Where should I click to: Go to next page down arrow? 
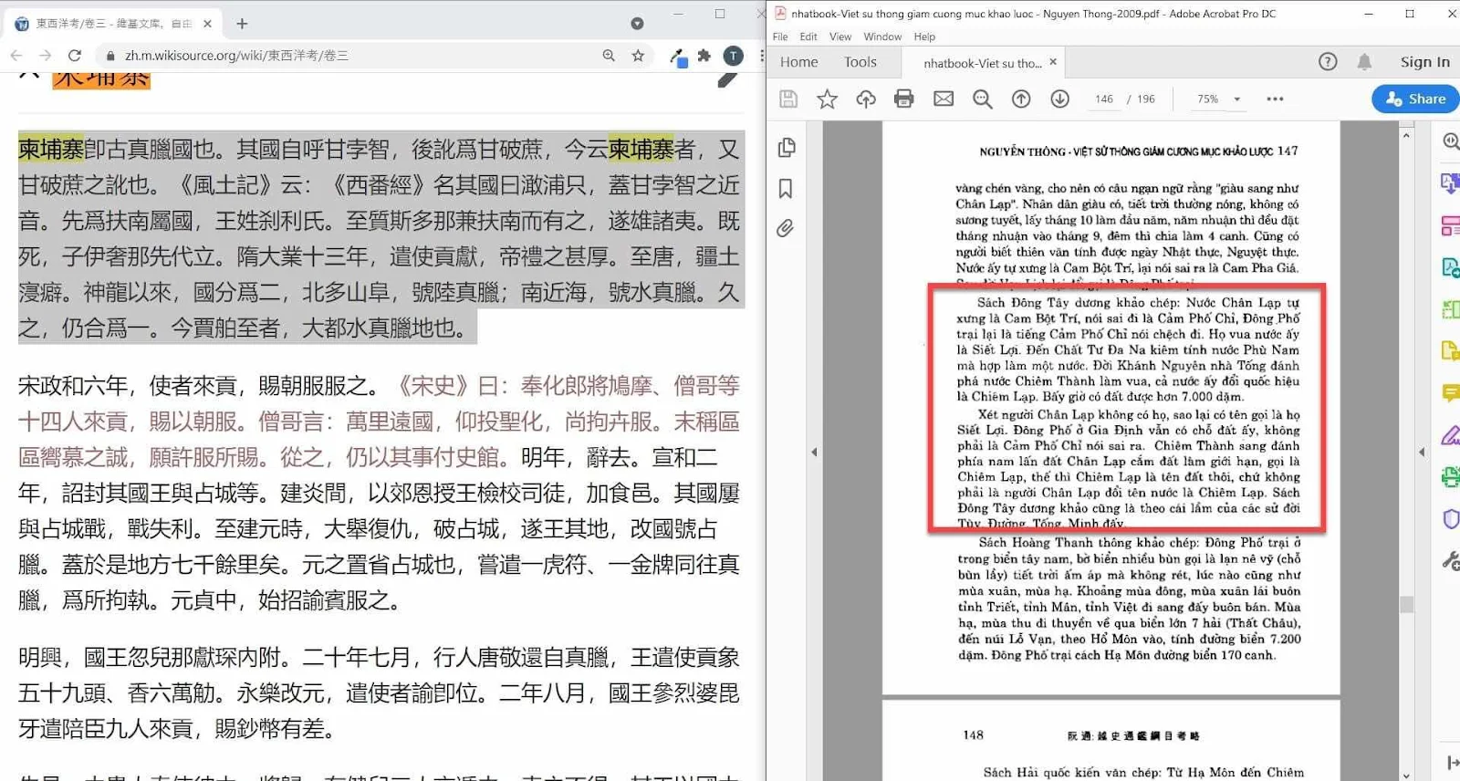(1059, 99)
